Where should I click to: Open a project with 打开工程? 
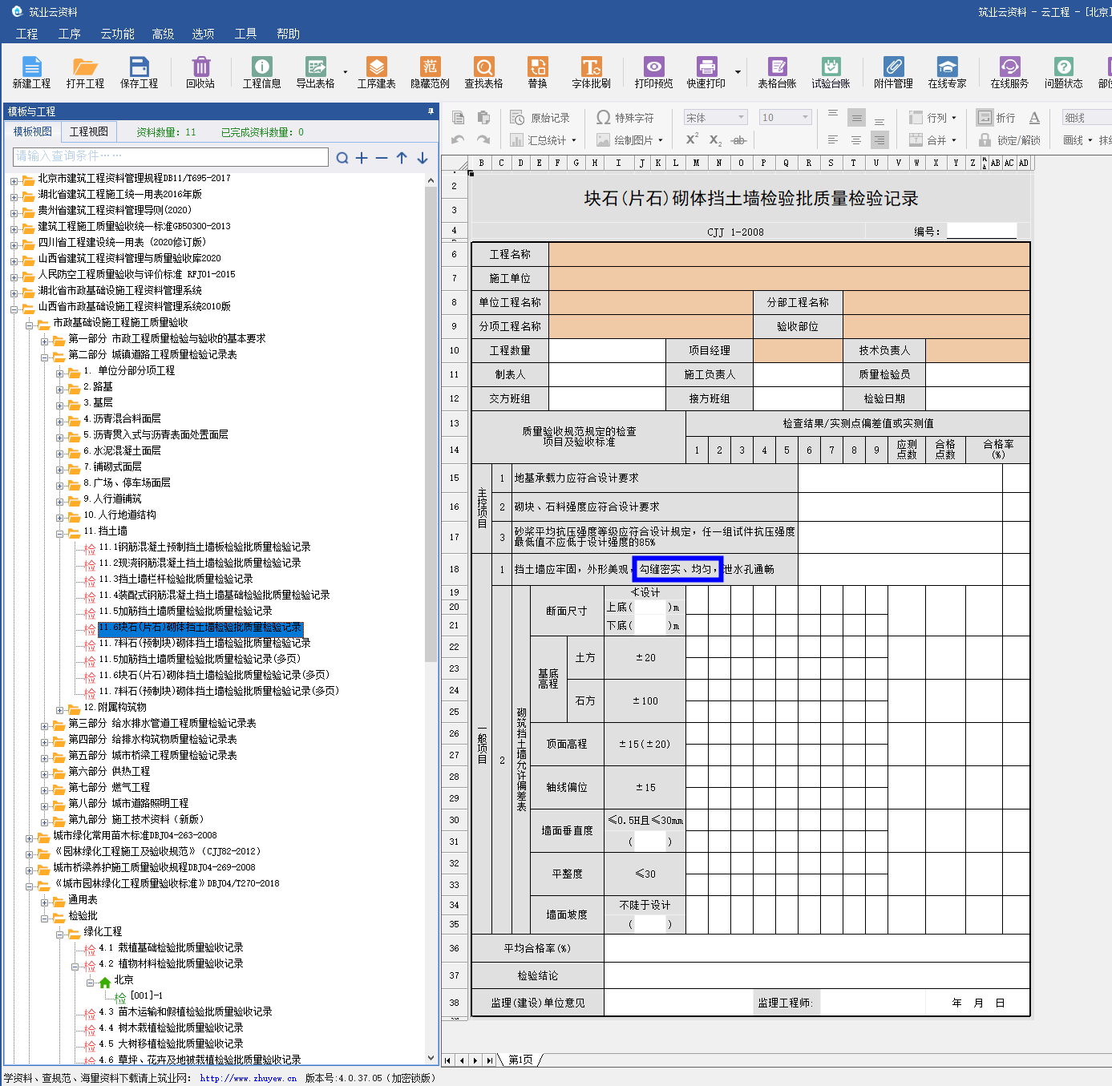click(85, 72)
